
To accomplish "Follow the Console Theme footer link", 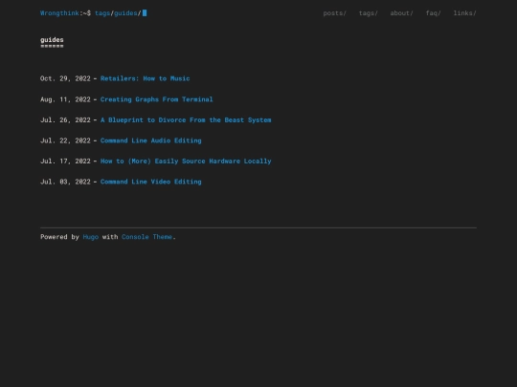I will pos(147,237).
